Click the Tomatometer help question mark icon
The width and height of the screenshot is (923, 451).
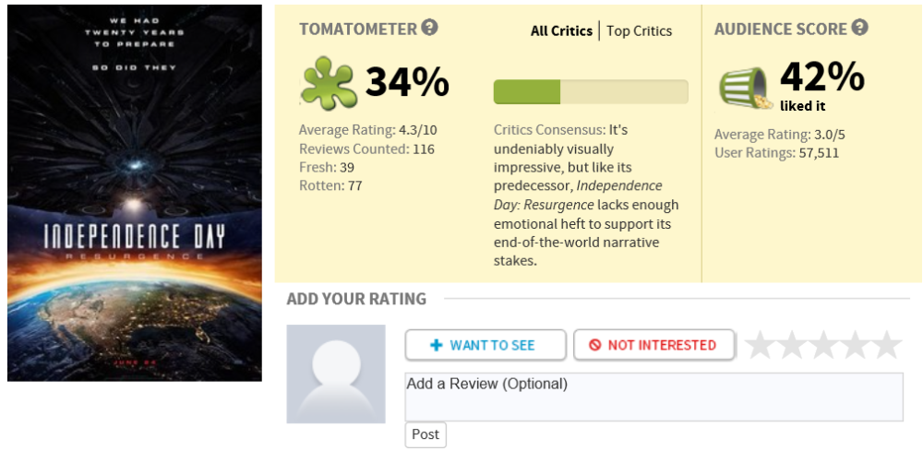pyautogui.click(x=429, y=28)
